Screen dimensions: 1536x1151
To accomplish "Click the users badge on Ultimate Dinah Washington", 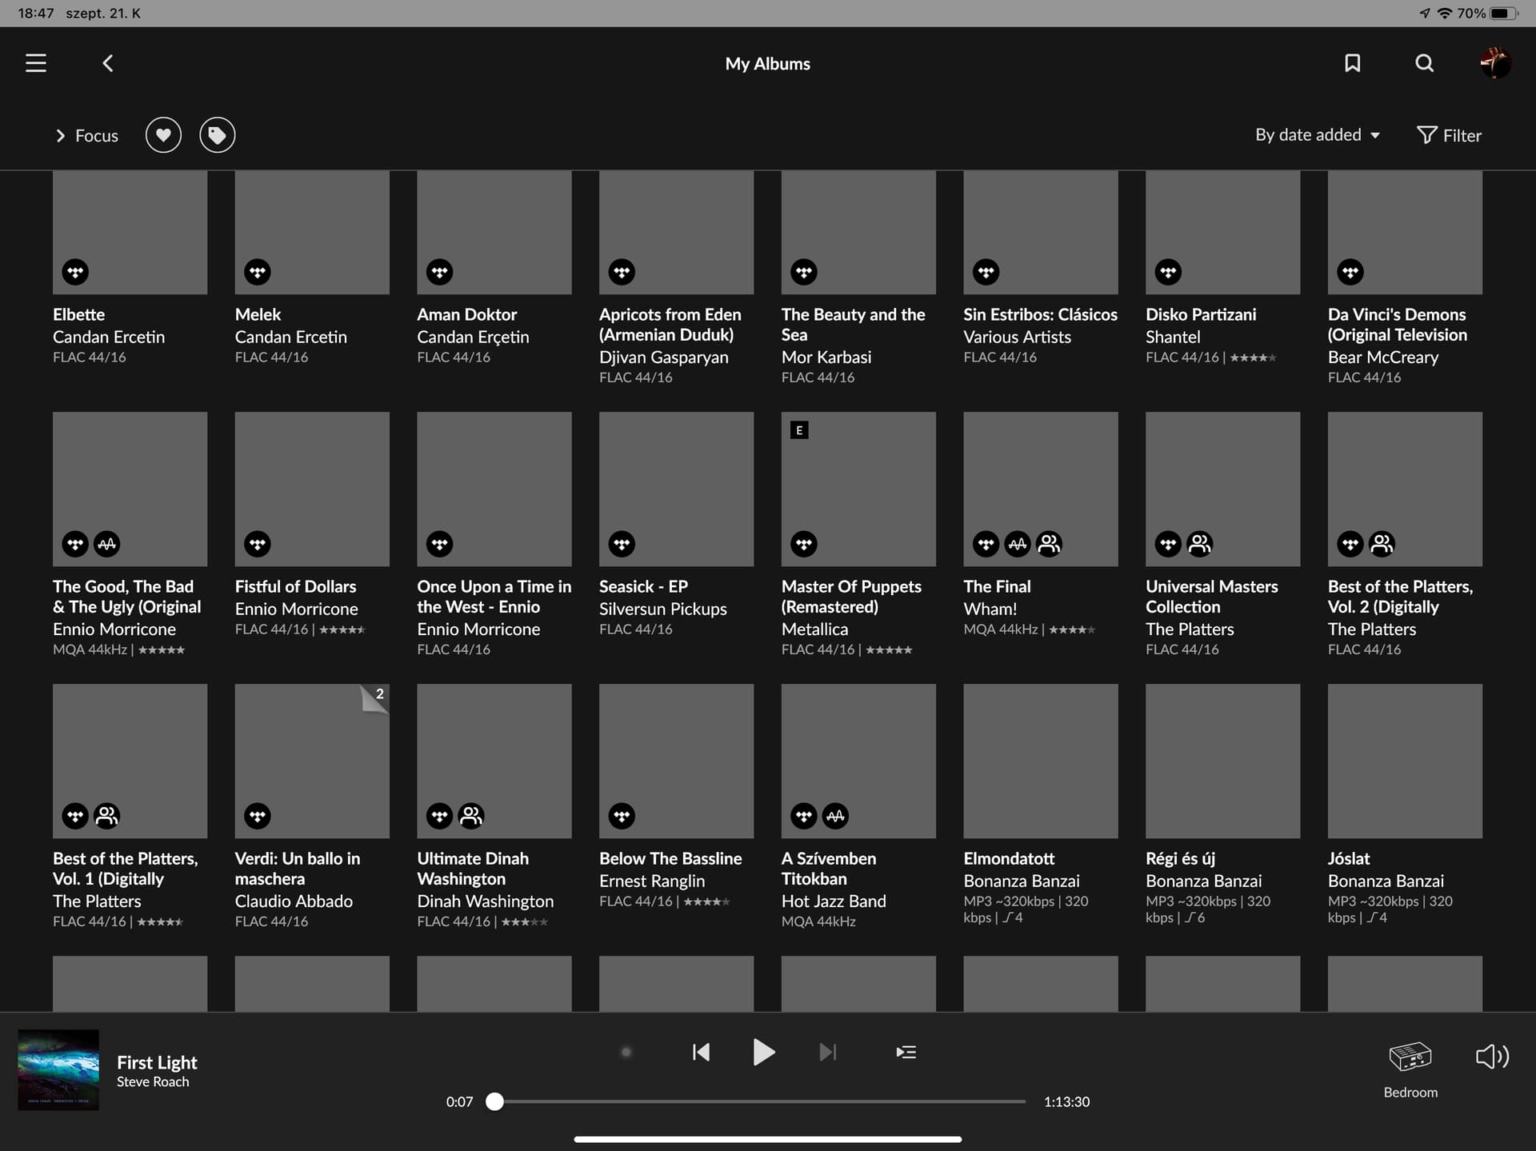I will click(471, 816).
